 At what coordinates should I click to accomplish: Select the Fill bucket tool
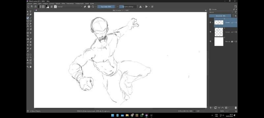click(x=28, y=45)
